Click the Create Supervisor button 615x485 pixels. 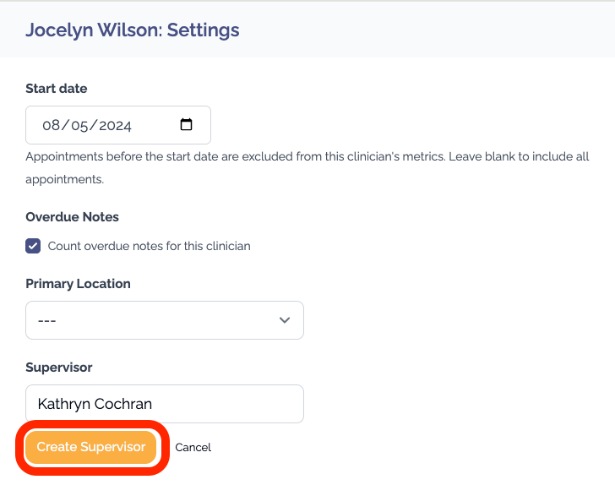(91, 447)
